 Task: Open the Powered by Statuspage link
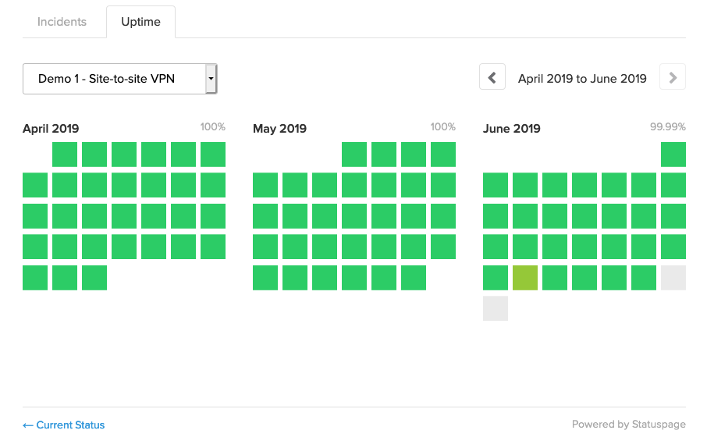coord(628,425)
